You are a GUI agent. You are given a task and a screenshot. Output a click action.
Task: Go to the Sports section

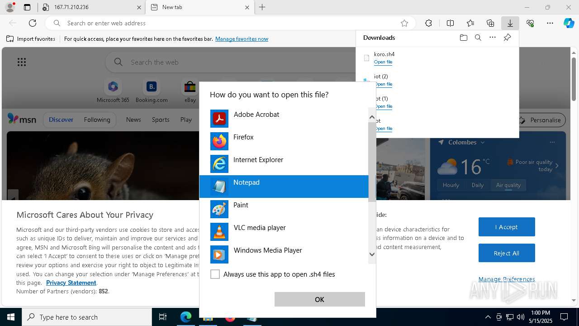pos(161,120)
